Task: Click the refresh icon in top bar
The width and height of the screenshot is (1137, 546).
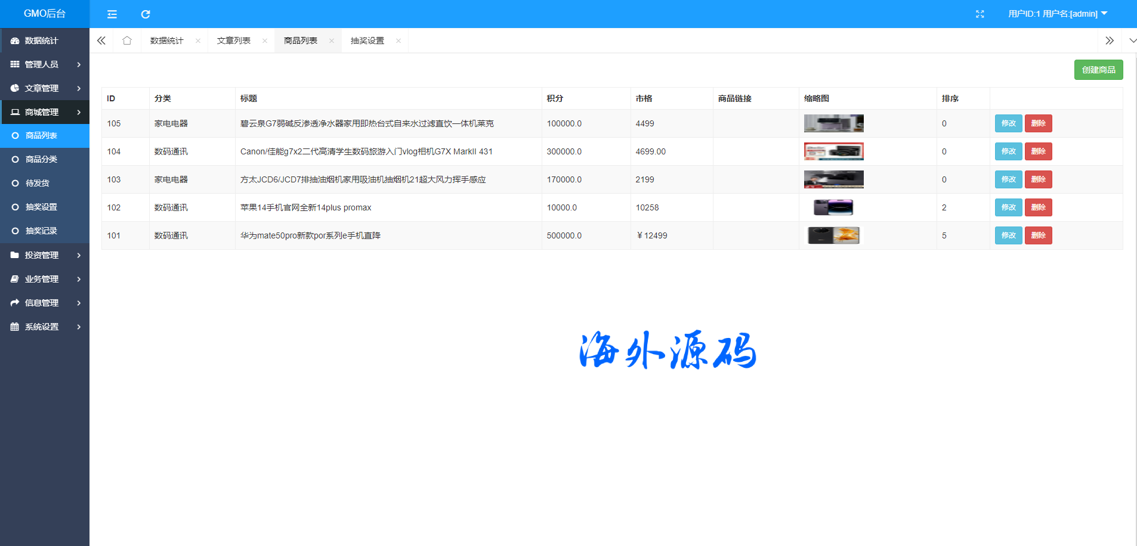Action: click(146, 14)
